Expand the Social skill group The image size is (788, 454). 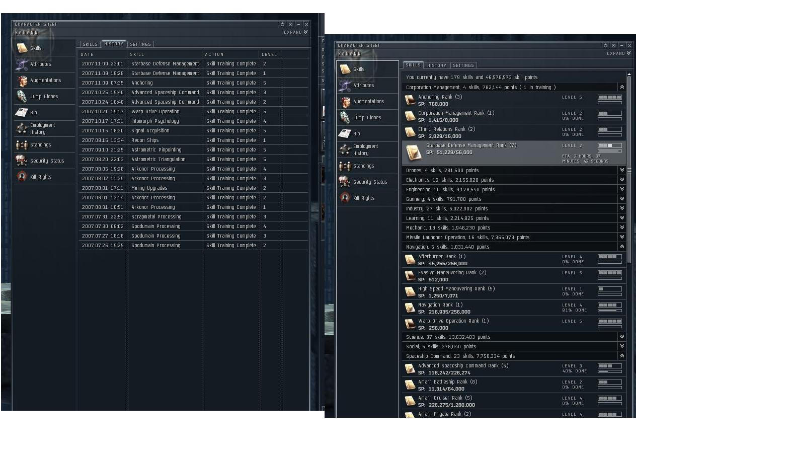point(622,346)
